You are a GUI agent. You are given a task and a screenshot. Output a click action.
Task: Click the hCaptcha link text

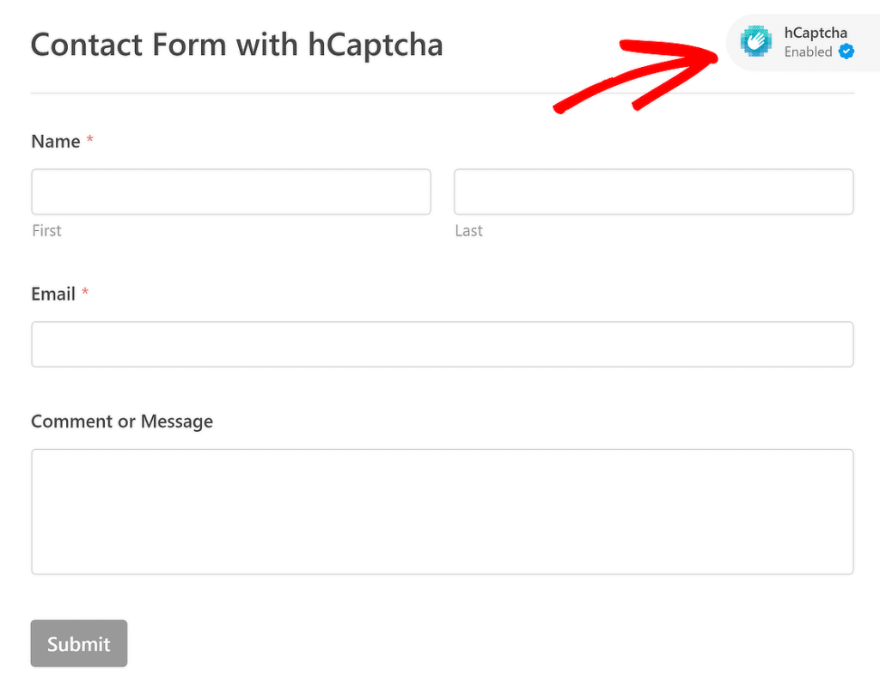point(815,33)
